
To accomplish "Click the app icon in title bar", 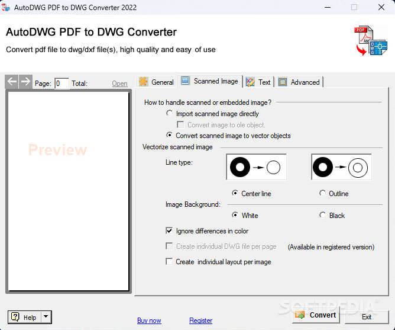I will [x=5, y=7].
